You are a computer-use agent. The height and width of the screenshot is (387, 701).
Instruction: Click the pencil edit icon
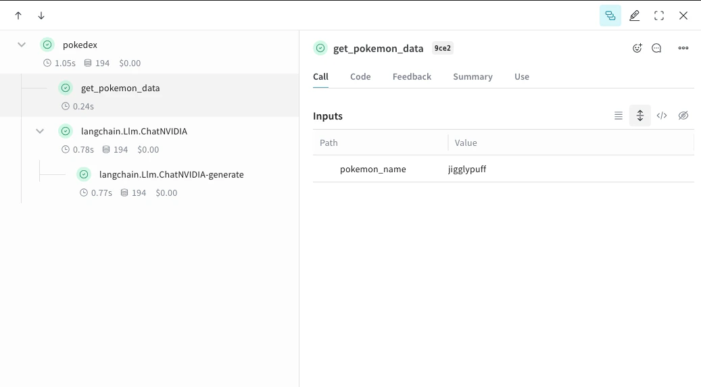coord(634,16)
